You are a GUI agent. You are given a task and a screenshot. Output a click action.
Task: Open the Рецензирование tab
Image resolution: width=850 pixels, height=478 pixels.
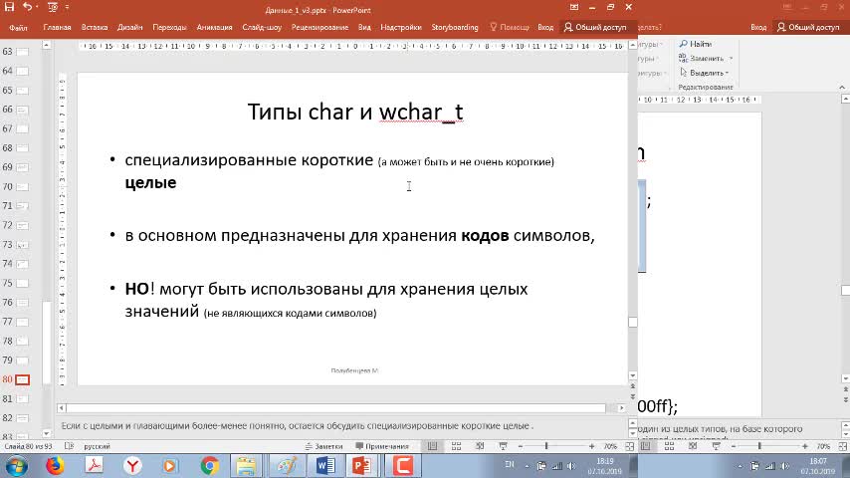(319, 27)
